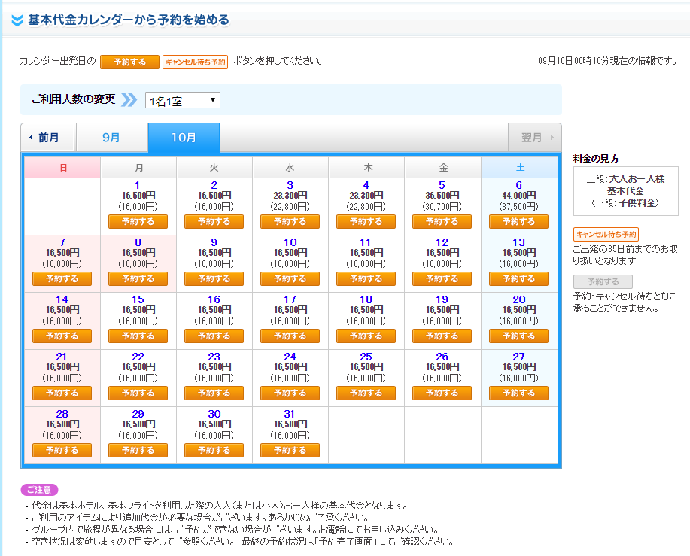Click 予約する sample button in the instructions line
This screenshot has width=690, height=556.
click(130, 62)
